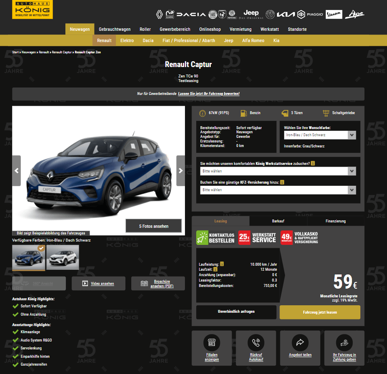
Task: Open the Renault brand logo
Action: click(160, 15)
